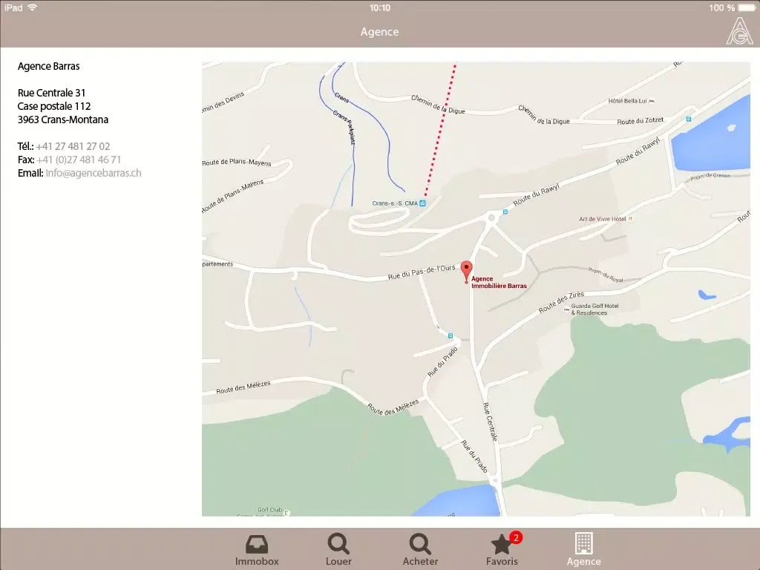The height and width of the screenshot is (570, 760).
Task: Open the Immobox tab
Action: pyautogui.click(x=256, y=550)
